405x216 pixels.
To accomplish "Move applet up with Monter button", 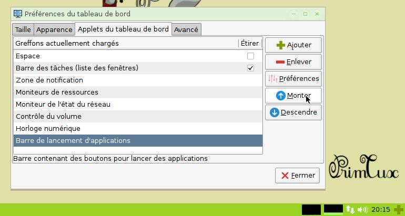I will 293,96.
